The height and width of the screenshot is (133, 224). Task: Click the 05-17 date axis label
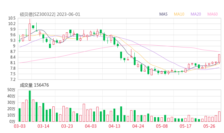pos(186,126)
